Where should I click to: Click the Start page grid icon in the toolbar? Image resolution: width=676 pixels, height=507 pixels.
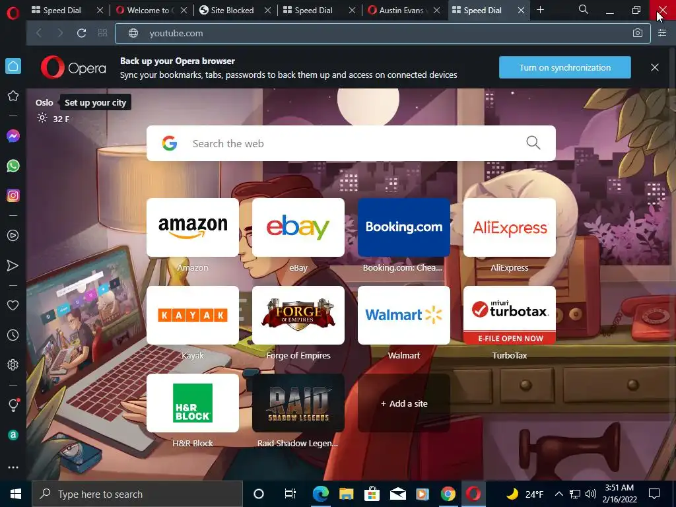[102, 33]
